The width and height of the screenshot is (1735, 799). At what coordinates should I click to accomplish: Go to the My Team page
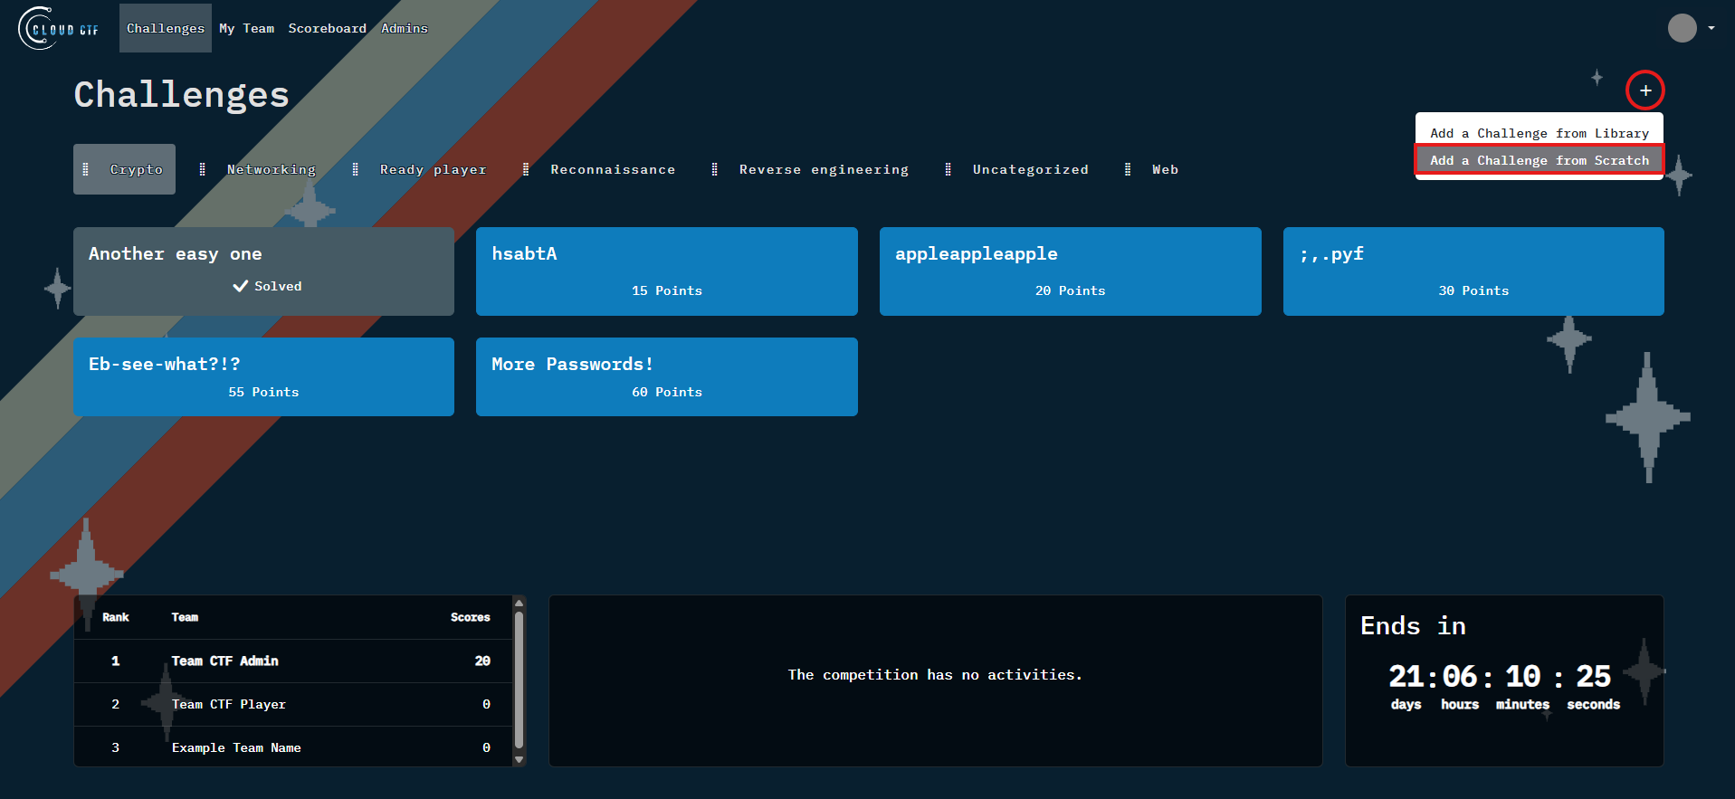[x=246, y=28]
